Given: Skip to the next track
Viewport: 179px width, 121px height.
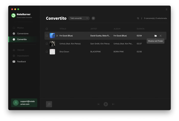Looking at the screenshot, I should point(113,104).
